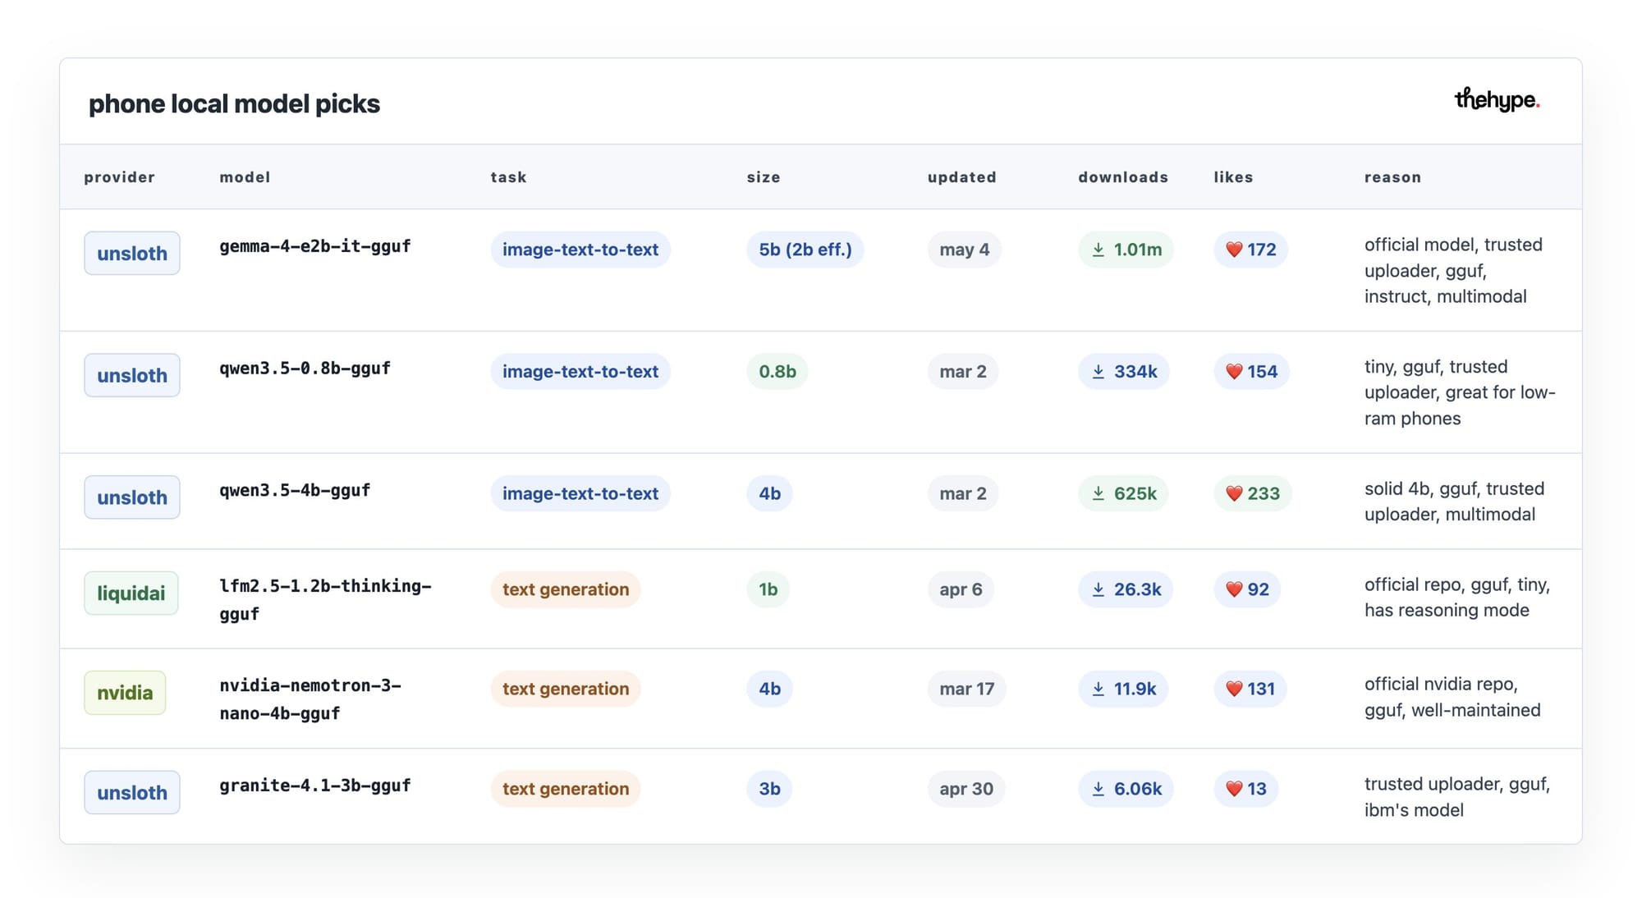Click the download icon beside 6.06k
This screenshot has width=1642, height=898.
click(1098, 789)
